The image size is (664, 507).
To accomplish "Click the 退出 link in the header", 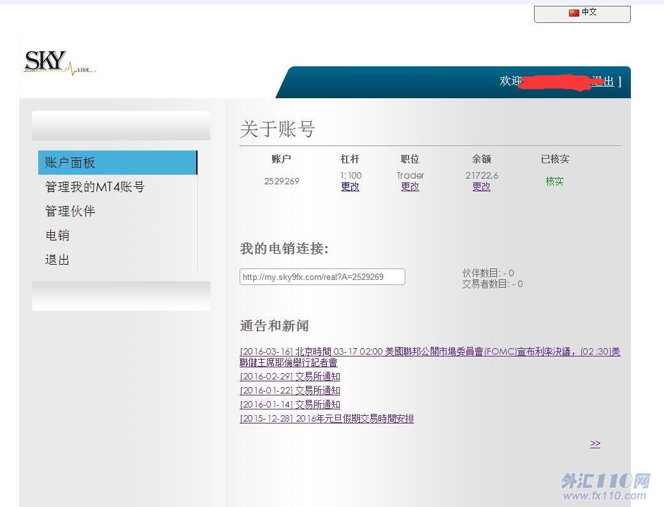I will pyautogui.click(x=605, y=82).
